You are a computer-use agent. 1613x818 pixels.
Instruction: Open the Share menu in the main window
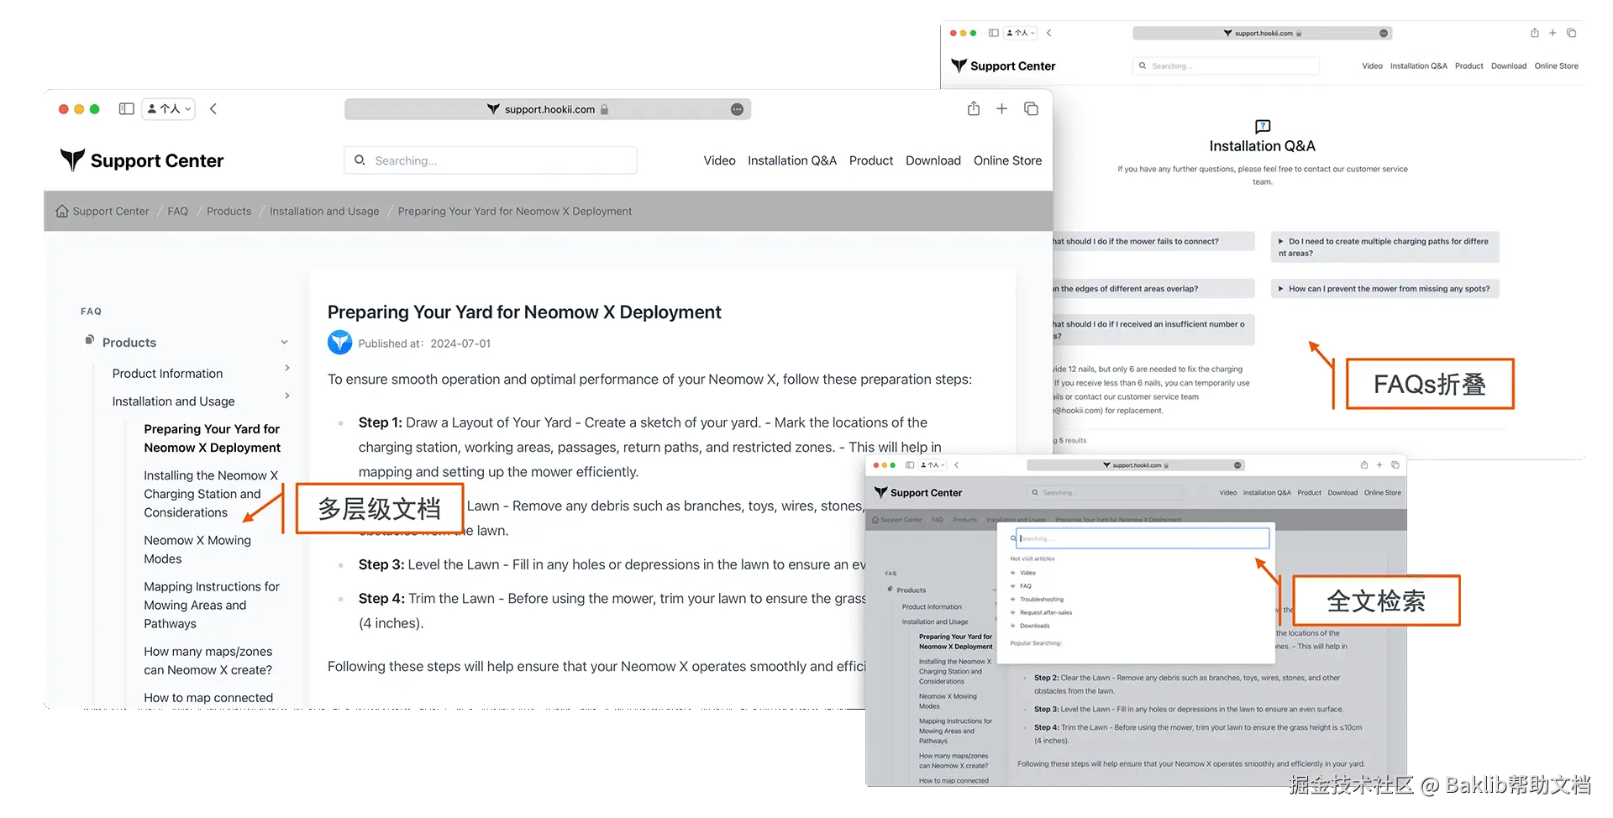point(974,108)
